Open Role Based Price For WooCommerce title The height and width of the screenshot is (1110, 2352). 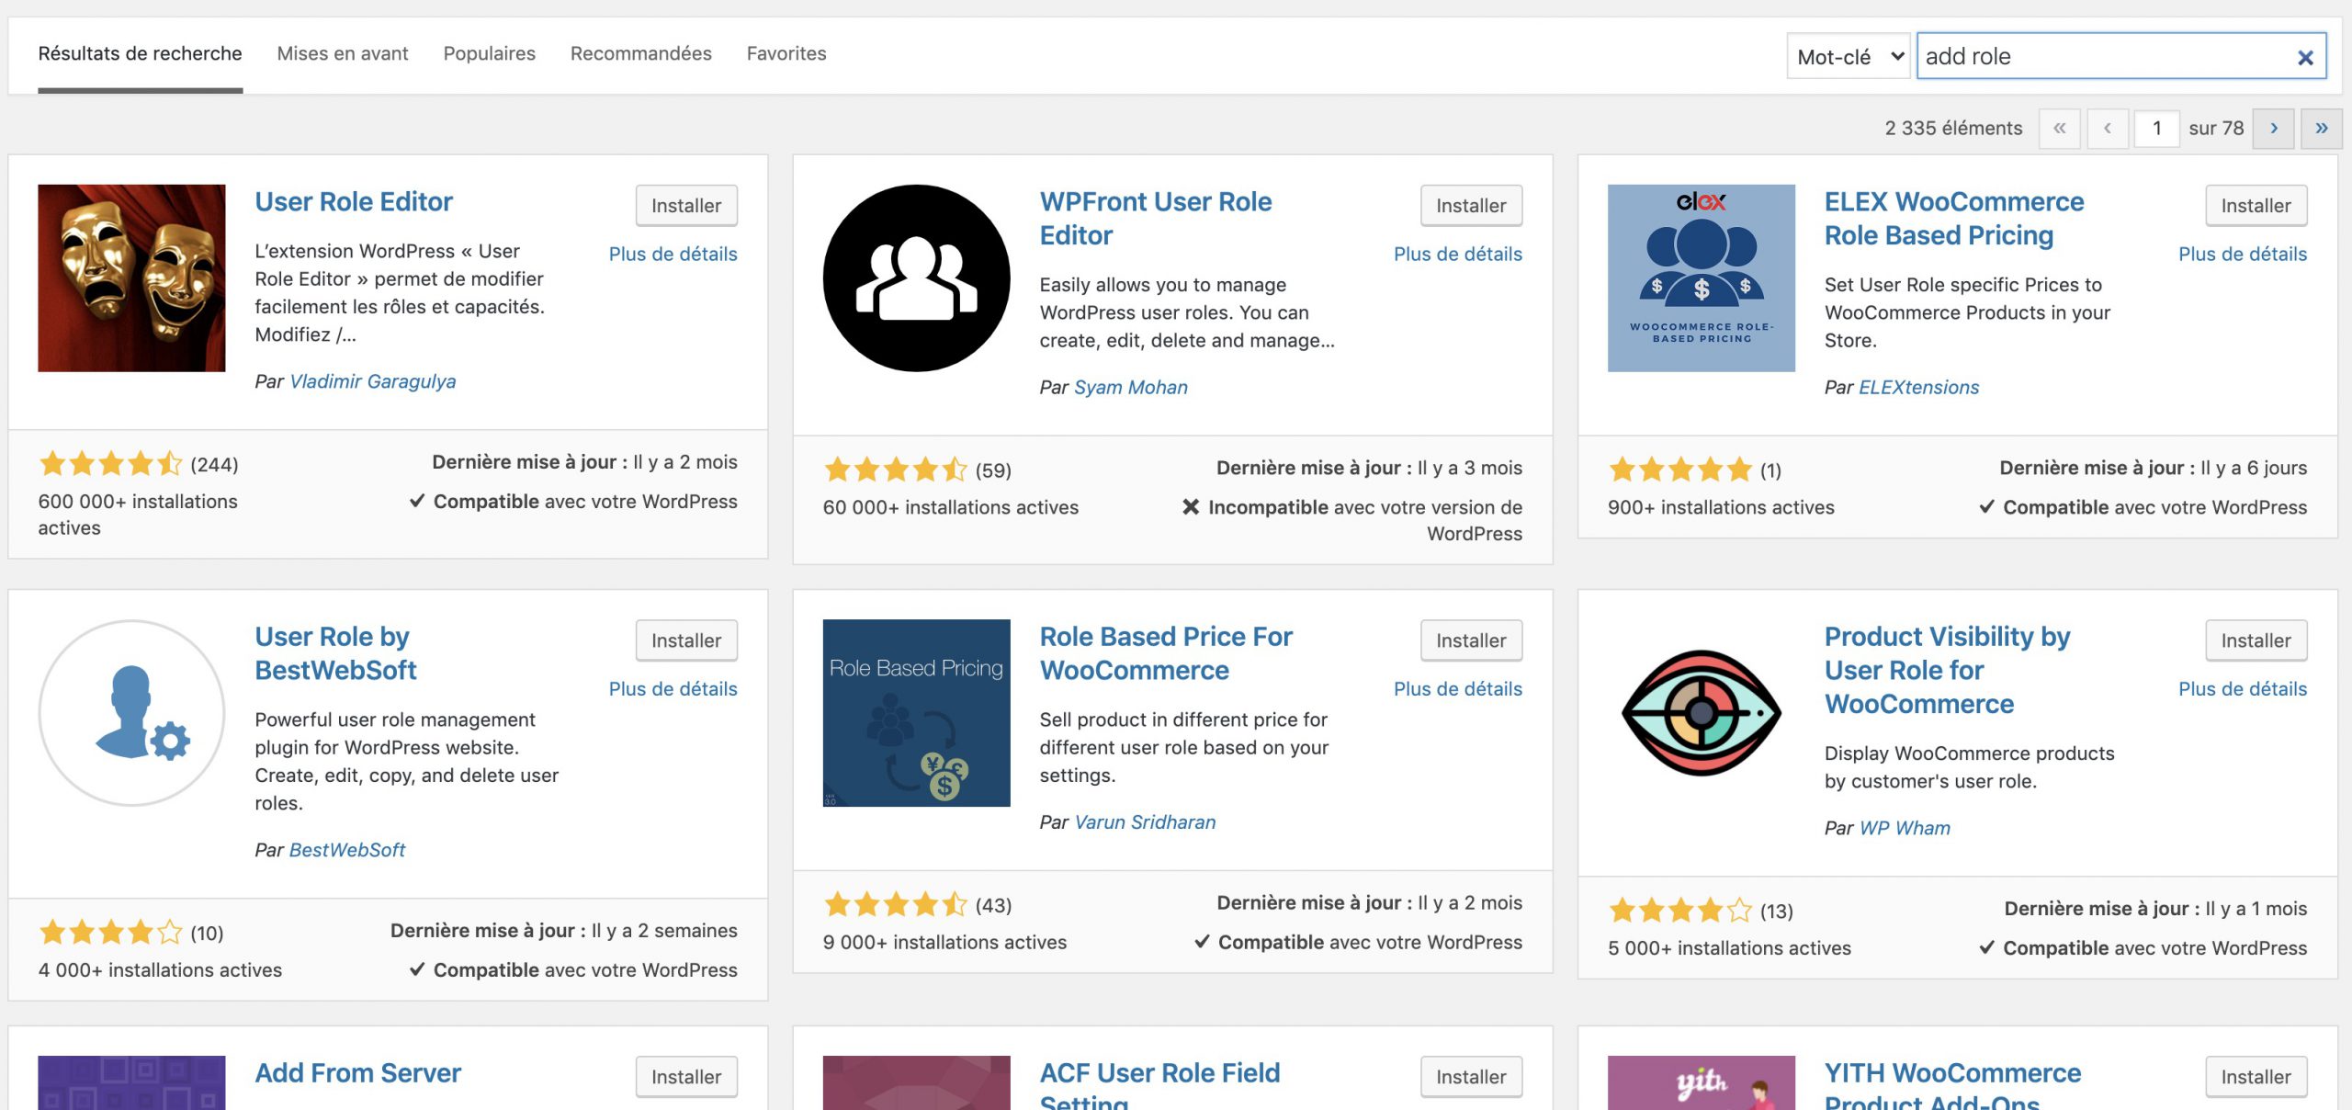click(x=1165, y=652)
